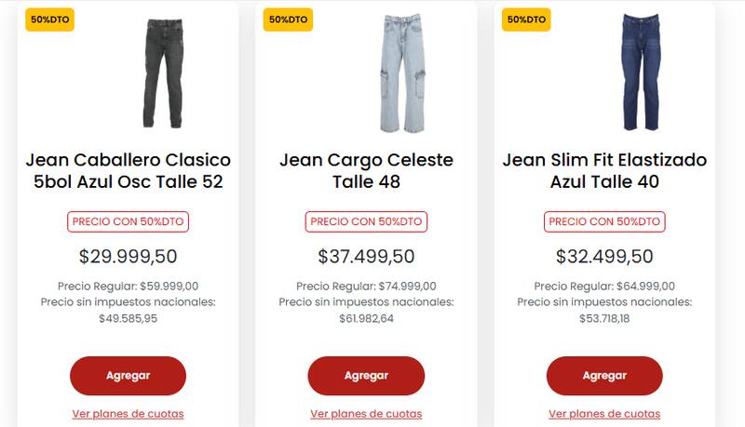Click the 50%DTO badge on Jean Cargo
745x427 pixels.
[287, 20]
